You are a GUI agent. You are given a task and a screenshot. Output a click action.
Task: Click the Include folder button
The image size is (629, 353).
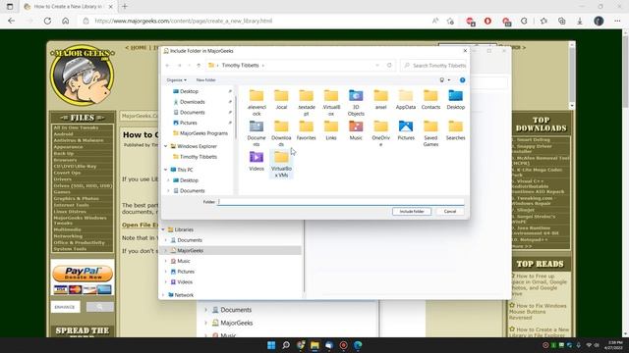412,212
